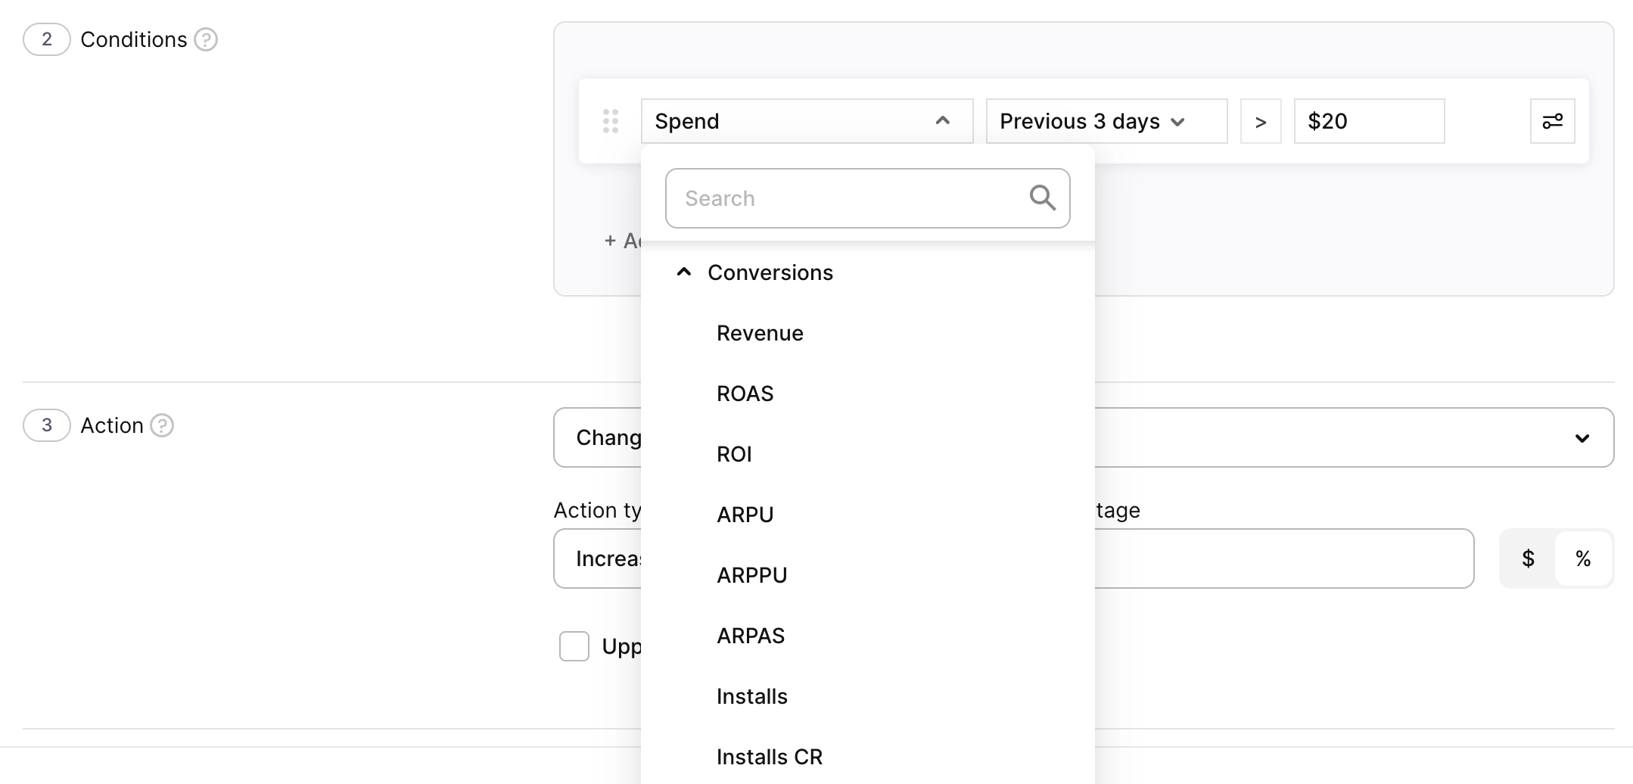Click the drag handle on the Spend condition

click(611, 121)
